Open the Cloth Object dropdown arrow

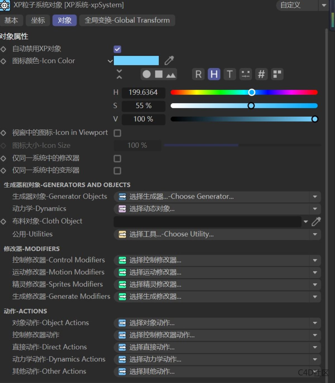tap(305, 222)
